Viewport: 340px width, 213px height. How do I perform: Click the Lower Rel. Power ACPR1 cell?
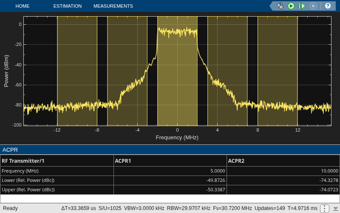[x=170, y=180]
